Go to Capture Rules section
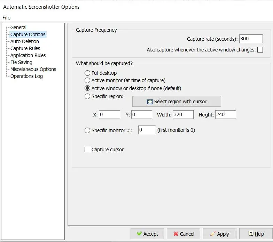 tap(25, 48)
